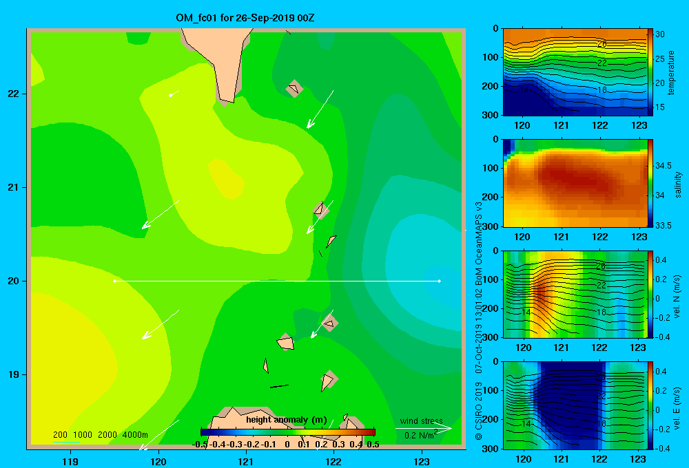Click latitude label 19 on main map
This screenshot has height=468, width=689.
13,374
